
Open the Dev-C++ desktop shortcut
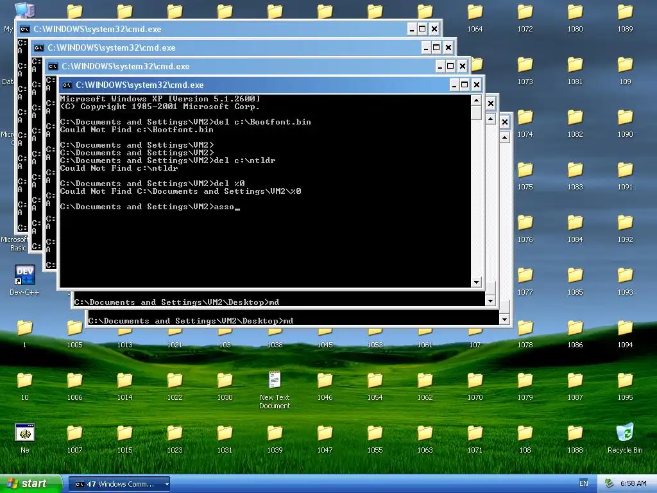click(25, 275)
